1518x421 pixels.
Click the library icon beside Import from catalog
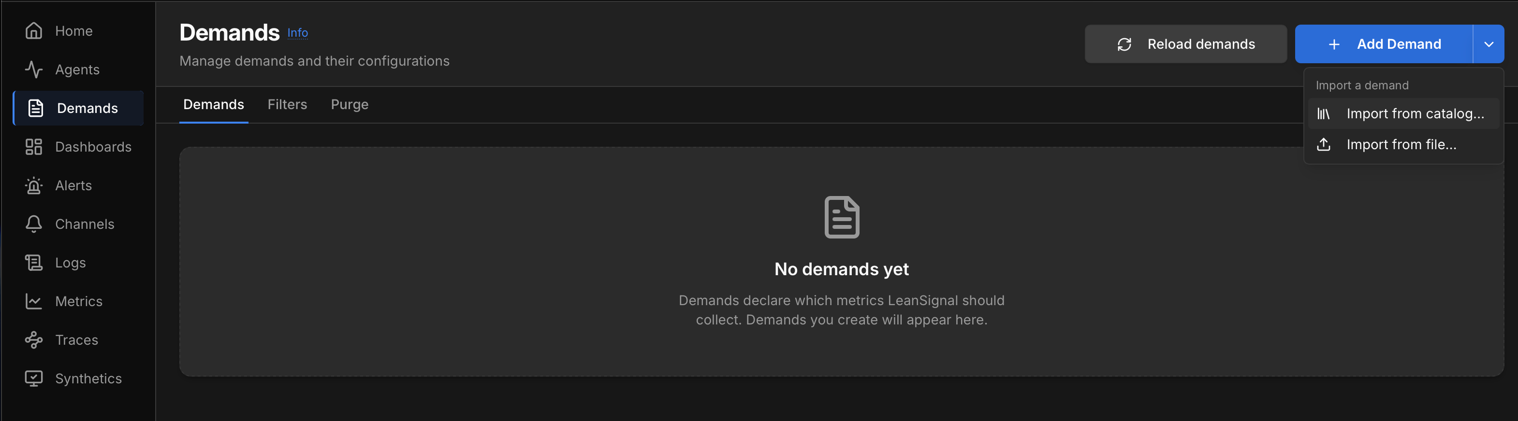[1324, 113]
